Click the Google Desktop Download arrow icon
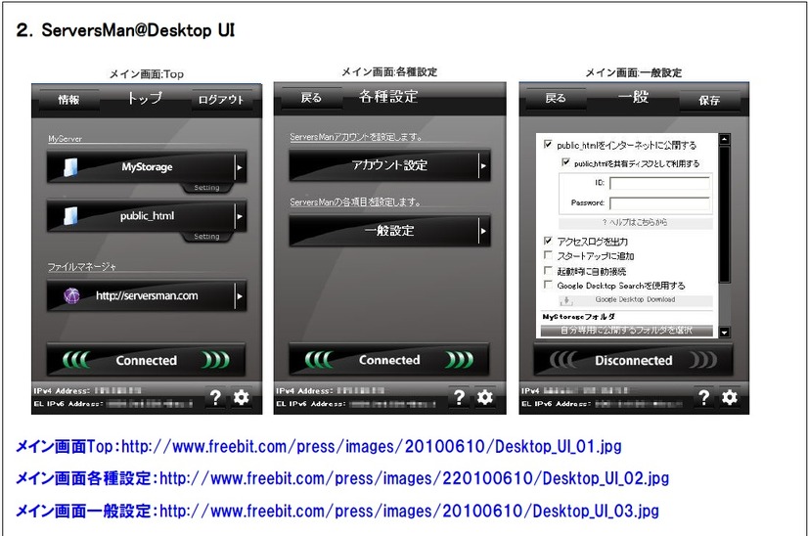This screenshot has height=536, width=808. pyautogui.click(x=565, y=300)
